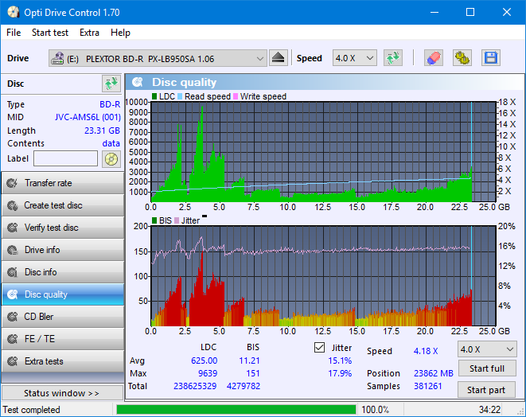Click the Length value 23.31 GB
526x417 pixels.
(102, 131)
